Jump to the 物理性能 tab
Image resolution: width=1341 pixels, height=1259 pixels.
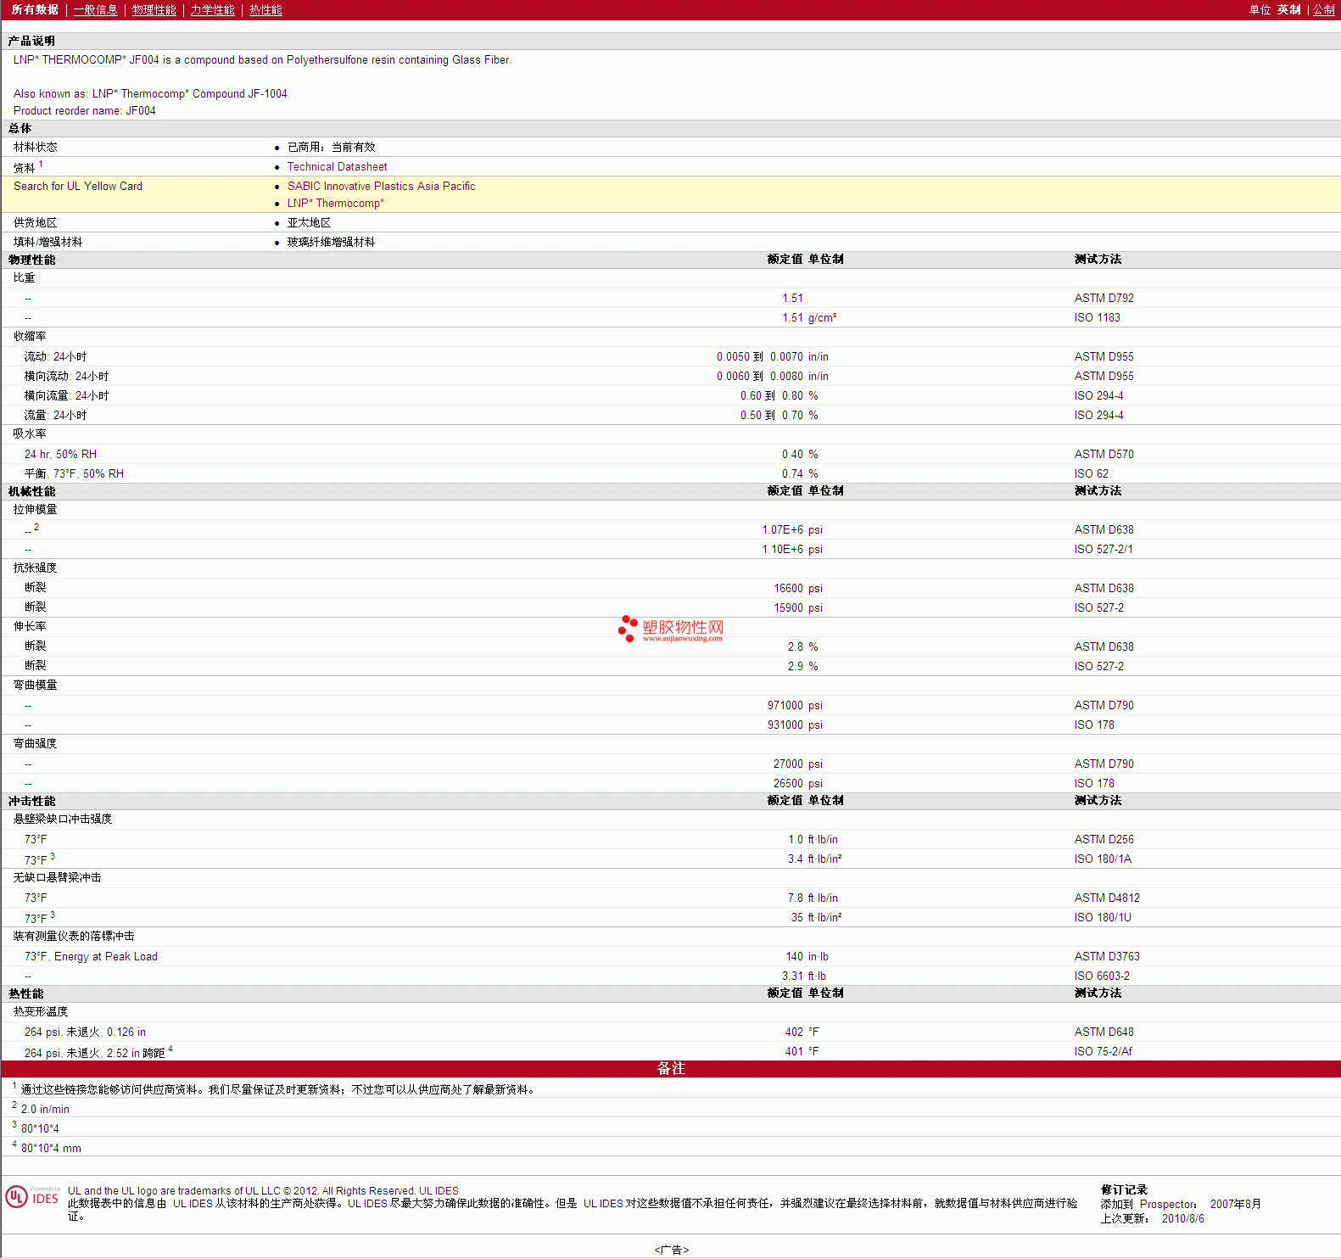click(154, 9)
